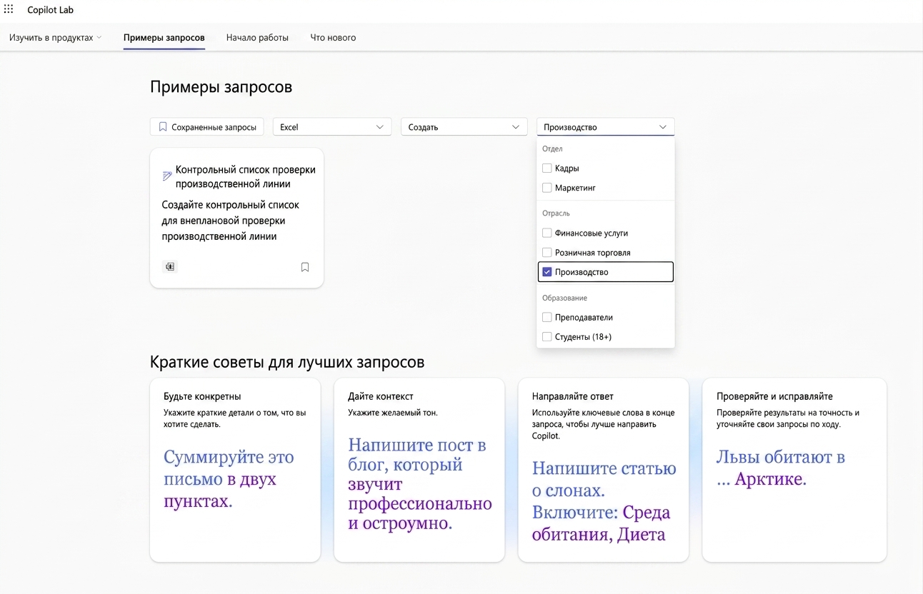This screenshot has height=594, width=923.
Task: Collapse the Производство filter dropdown
Action: (605, 127)
